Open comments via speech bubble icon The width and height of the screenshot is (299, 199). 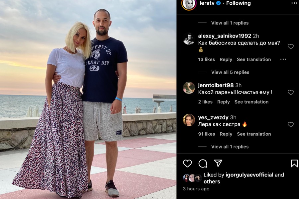click(203, 164)
